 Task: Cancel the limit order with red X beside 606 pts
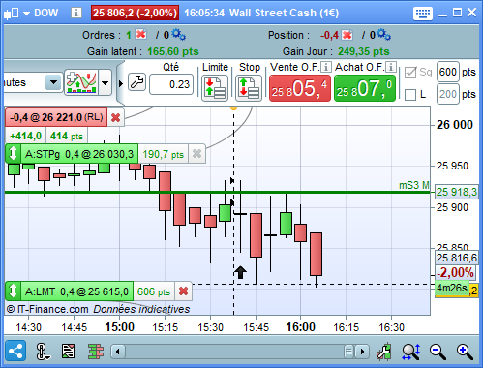click(183, 291)
